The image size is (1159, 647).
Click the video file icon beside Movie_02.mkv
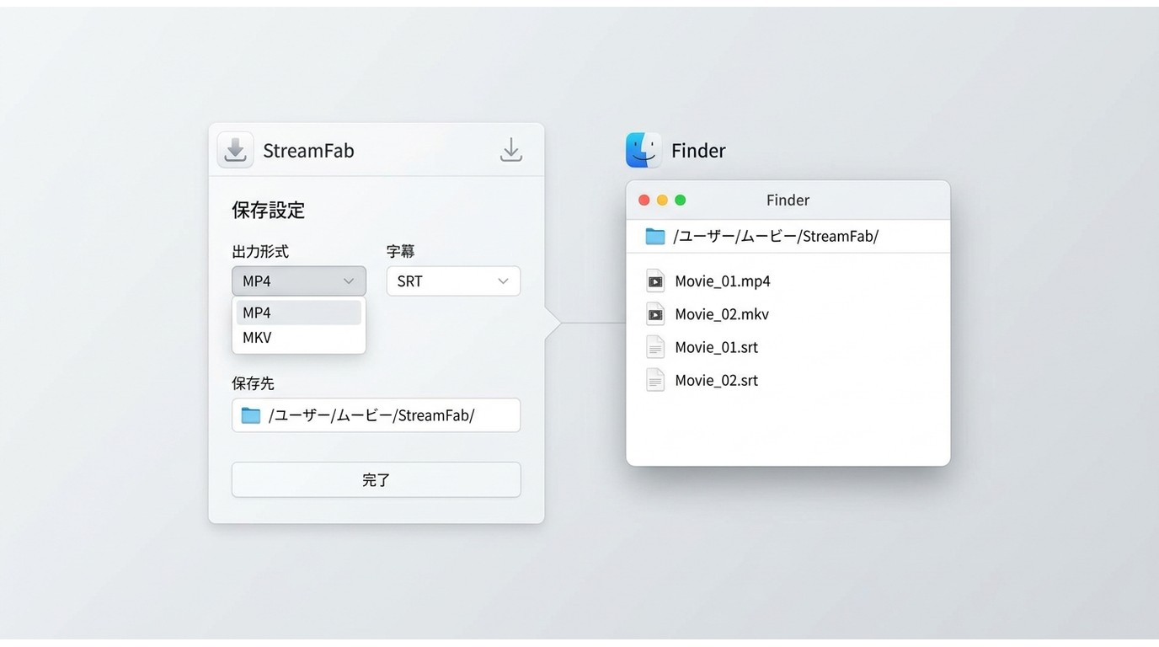(655, 314)
